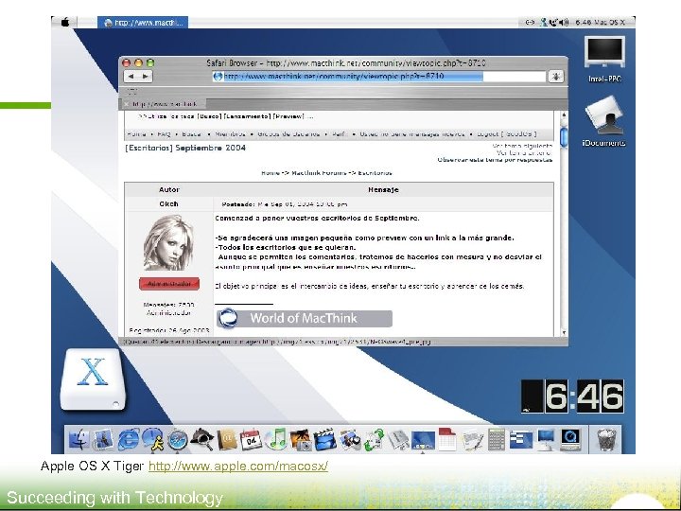Select the macthink tab in Safari
Screen dimensions: 681x511
163,104
